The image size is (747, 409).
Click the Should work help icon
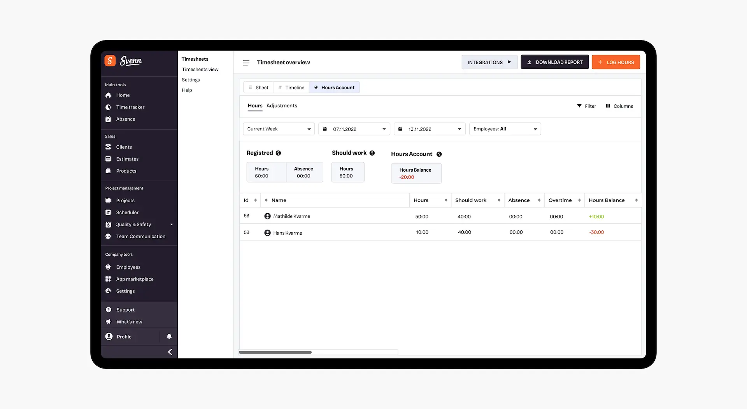coord(372,153)
